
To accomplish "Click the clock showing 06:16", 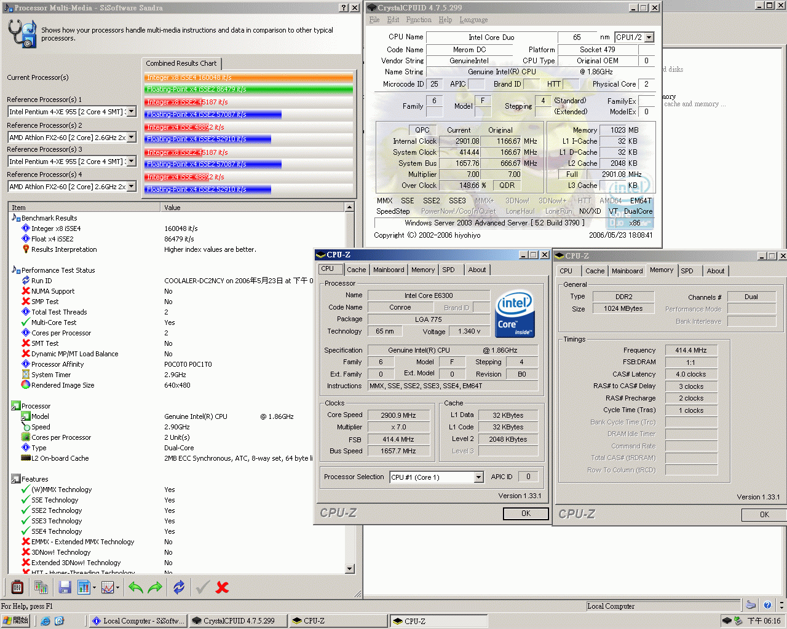I will 764,621.
